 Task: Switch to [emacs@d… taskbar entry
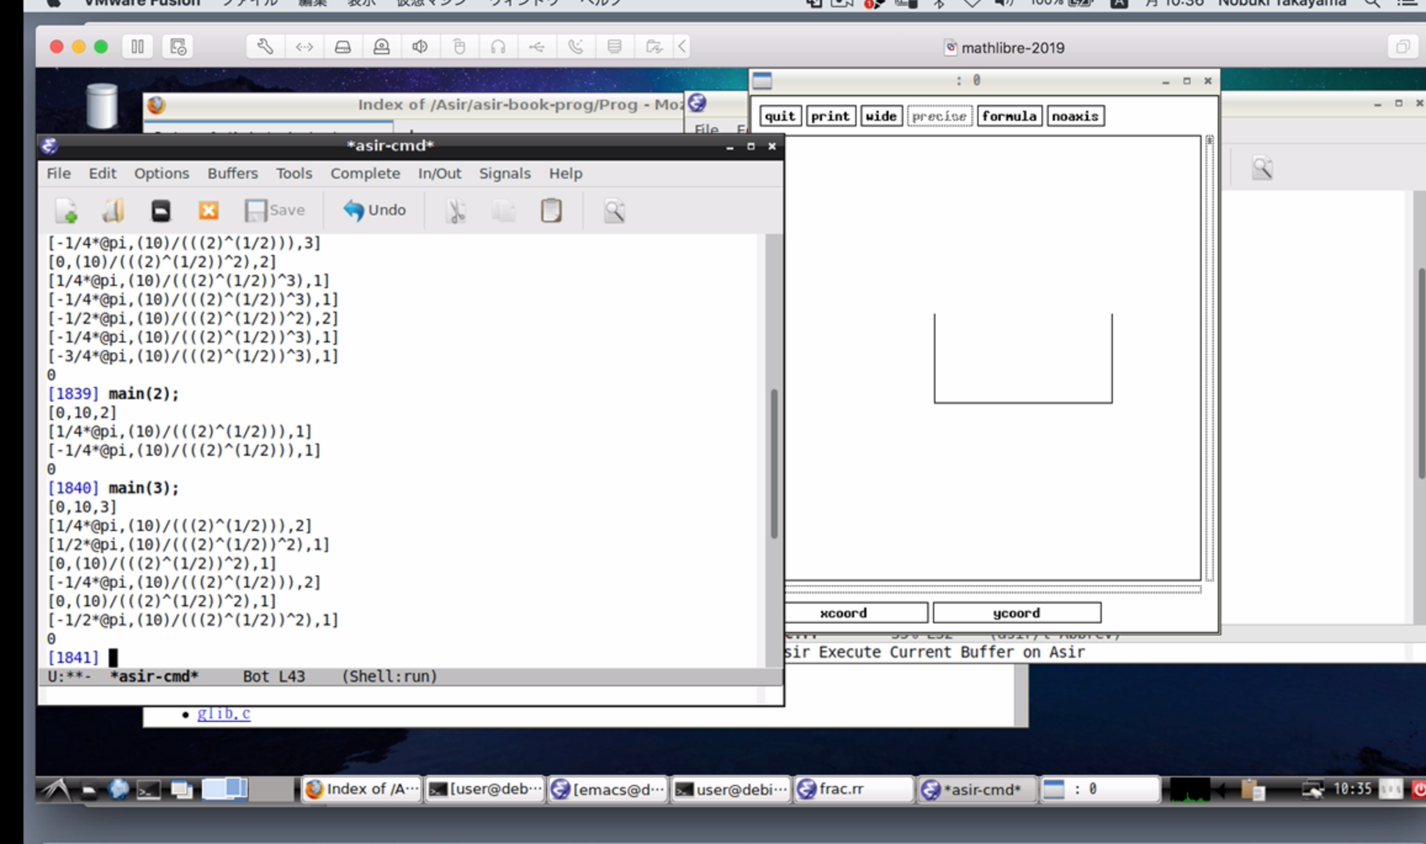coord(608,789)
